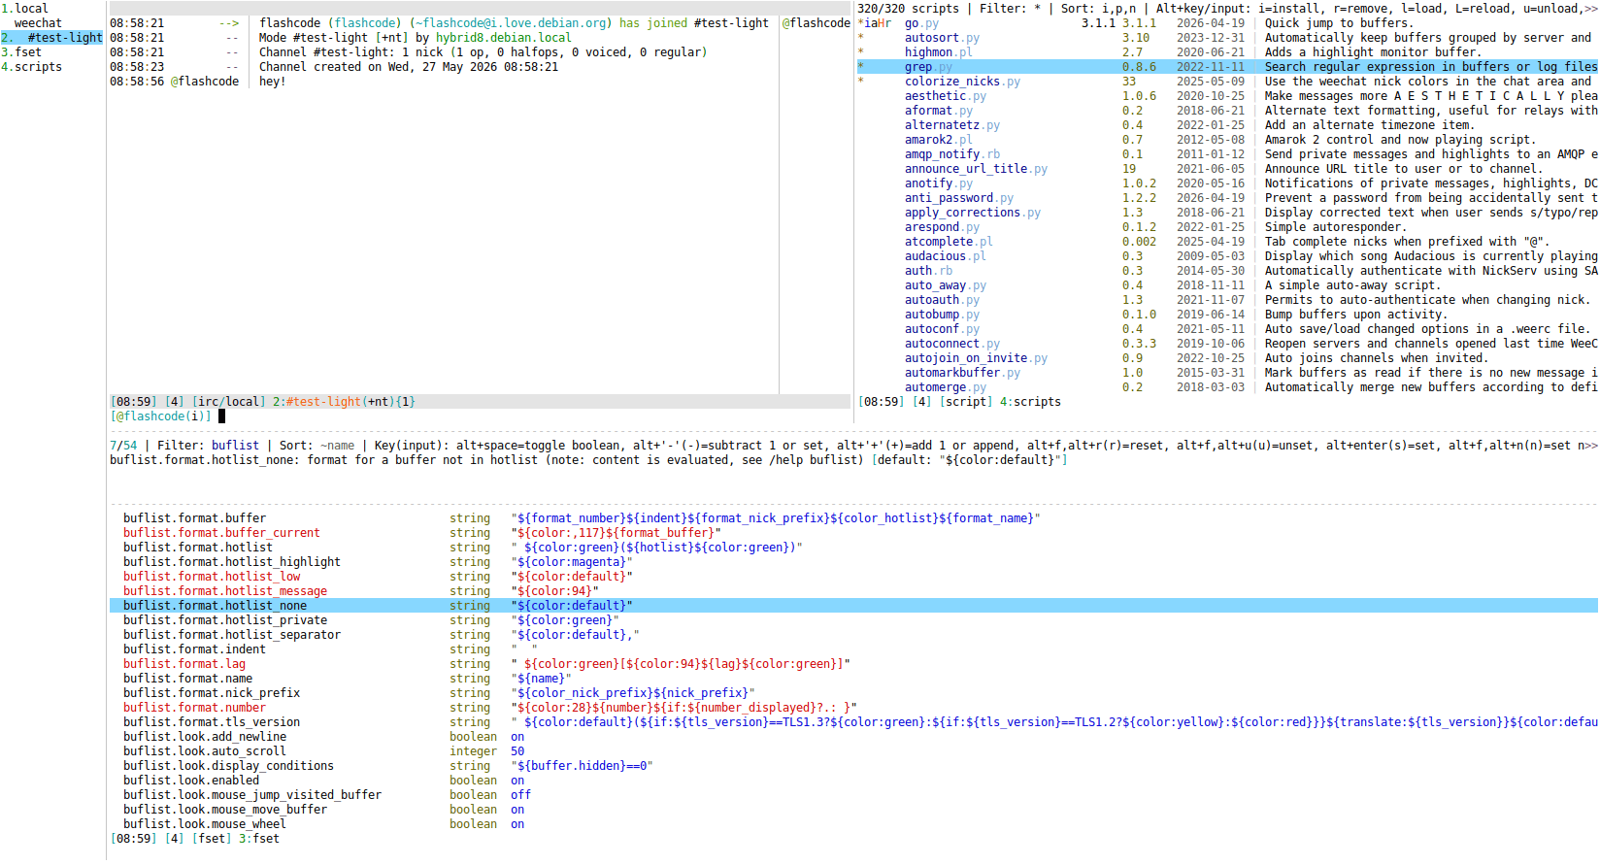
Task: Click the 3:fset status bar entry
Action: click(x=258, y=839)
